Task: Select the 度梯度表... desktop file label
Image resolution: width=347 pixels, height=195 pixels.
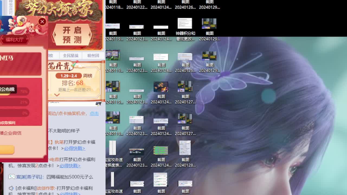Action: [114, 165]
